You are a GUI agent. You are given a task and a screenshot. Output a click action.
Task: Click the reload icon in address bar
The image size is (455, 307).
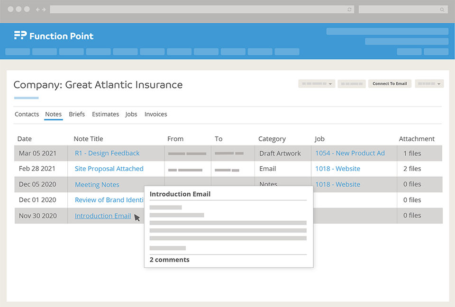[350, 9]
